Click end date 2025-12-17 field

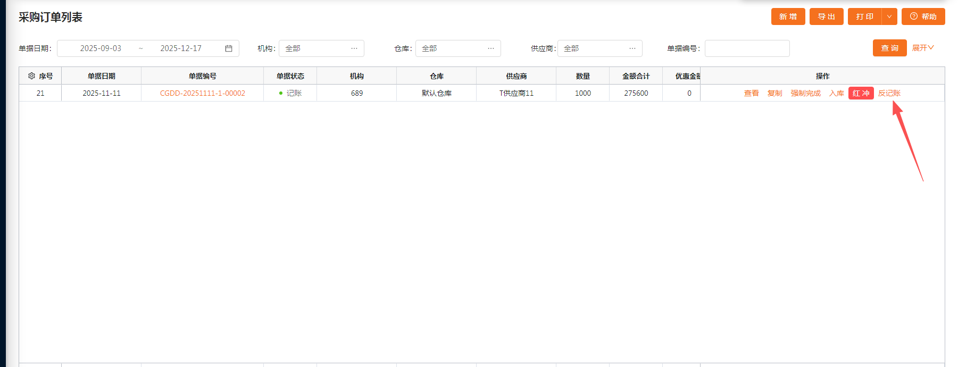pyautogui.click(x=181, y=48)
